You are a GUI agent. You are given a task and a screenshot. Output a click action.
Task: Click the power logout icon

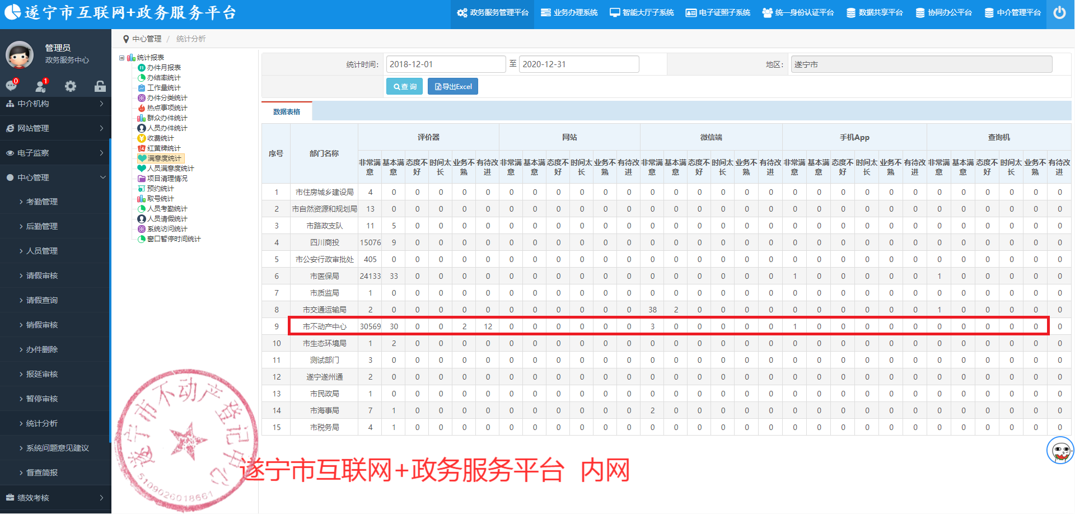coord(1059,13)
